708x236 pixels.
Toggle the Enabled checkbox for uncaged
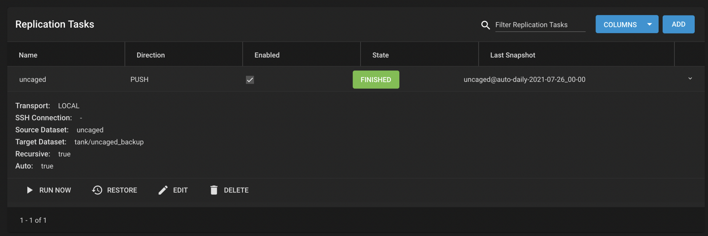[250, 80]
